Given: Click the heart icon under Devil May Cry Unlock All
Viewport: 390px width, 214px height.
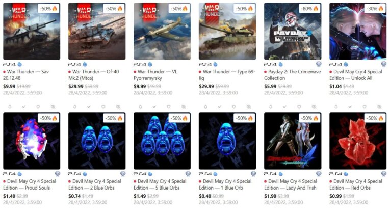Looking at the screenshot, I should click(x=365, y=106).
